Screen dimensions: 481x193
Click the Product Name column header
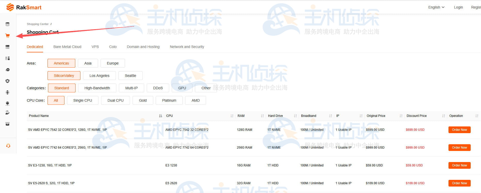pos(39,116)
